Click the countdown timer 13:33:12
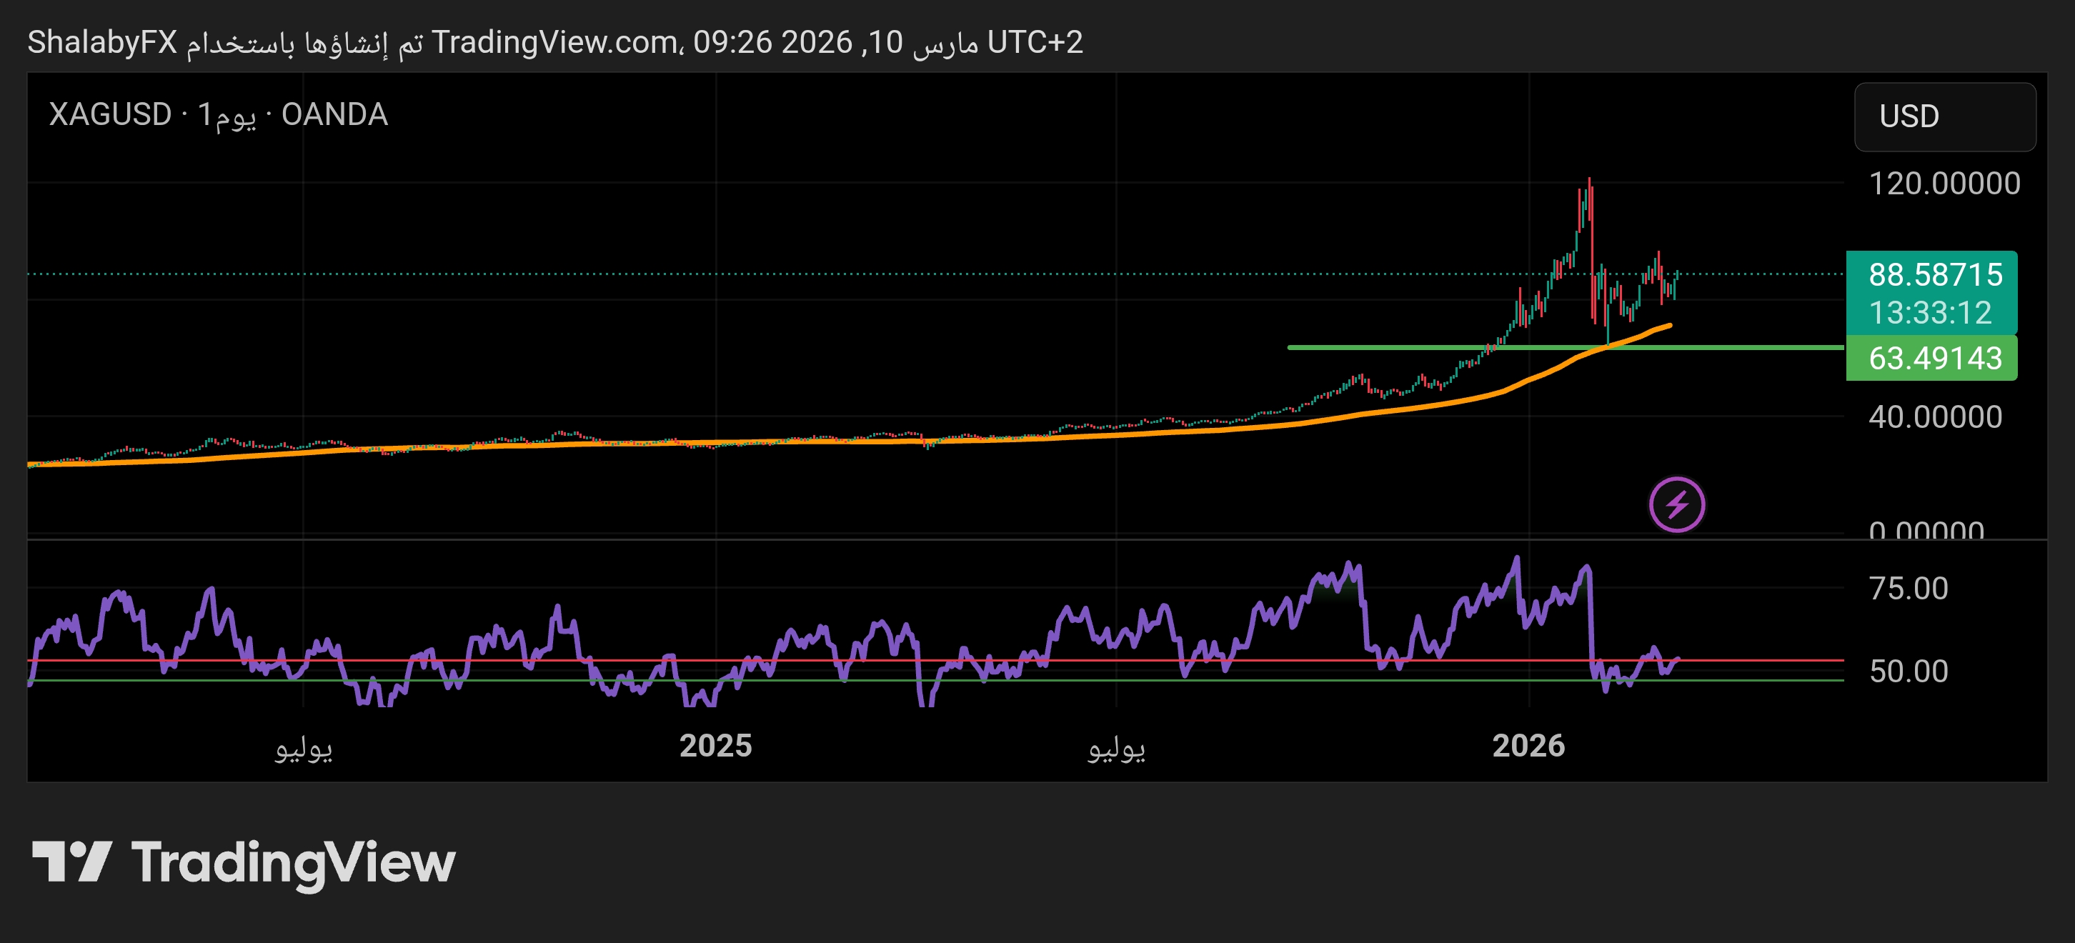Viewport: 2075px width, 943px height. coord(1929,312)
